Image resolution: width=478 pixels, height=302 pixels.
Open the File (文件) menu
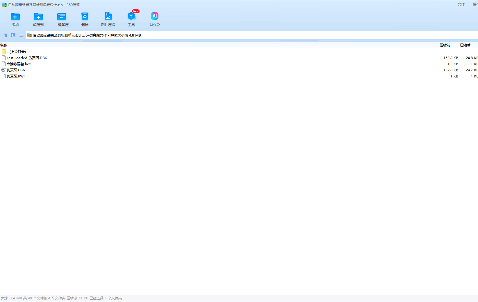tap(461, 4)
